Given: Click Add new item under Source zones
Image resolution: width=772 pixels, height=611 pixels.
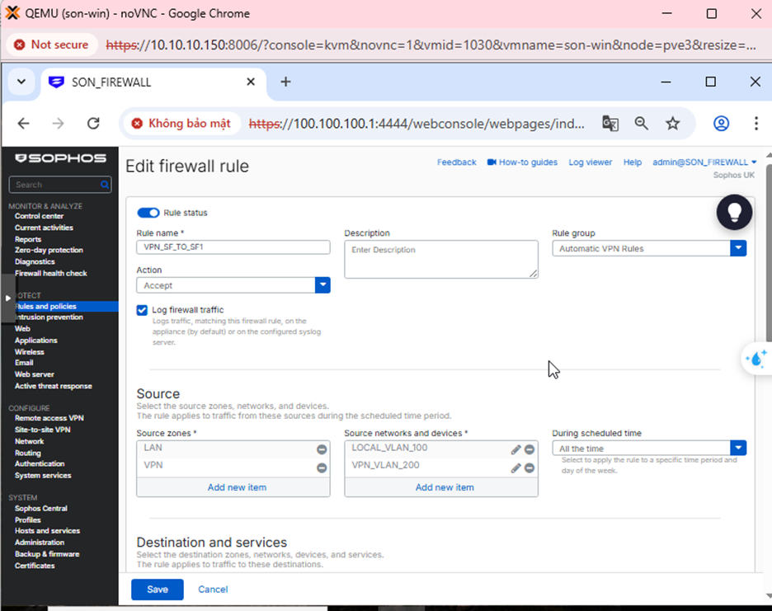Looking at the screenshot, I should [237, 487].
